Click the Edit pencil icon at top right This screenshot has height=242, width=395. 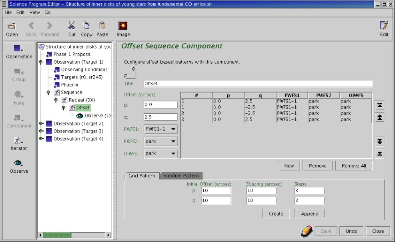coord(384,26)
